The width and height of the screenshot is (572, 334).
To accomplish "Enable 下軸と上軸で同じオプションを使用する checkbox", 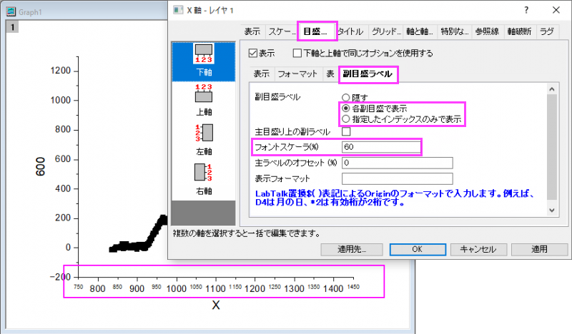I will click(297, 54).
